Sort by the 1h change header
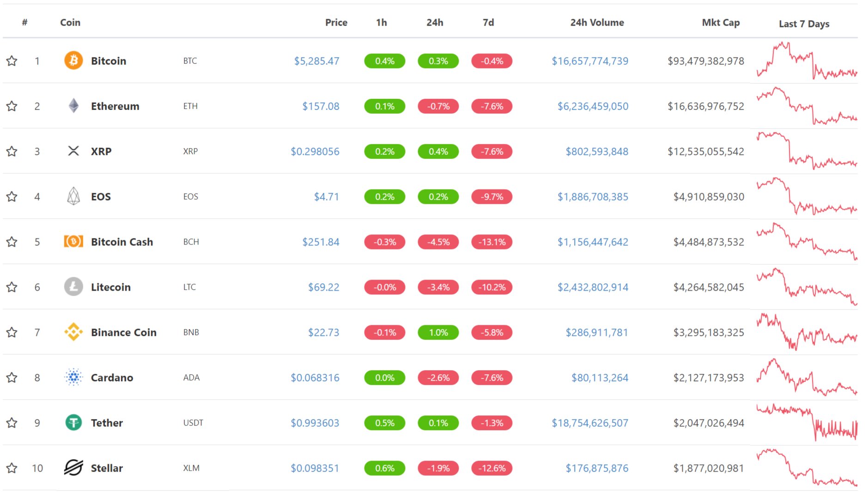868x494 pixels. pos(382,22)
